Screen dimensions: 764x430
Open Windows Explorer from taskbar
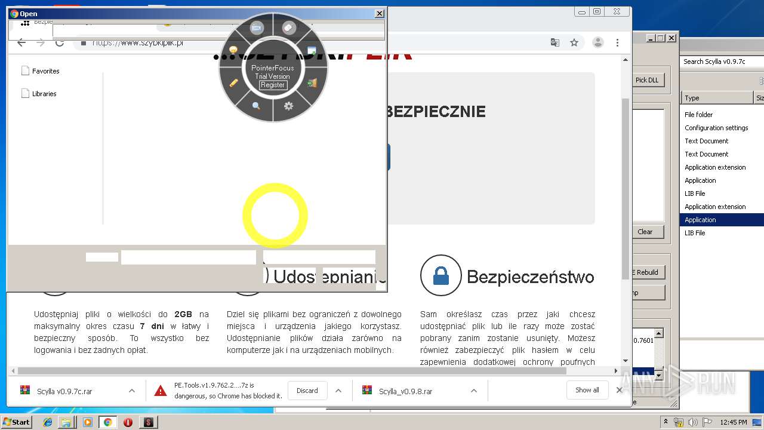click(x=66, y=422)
